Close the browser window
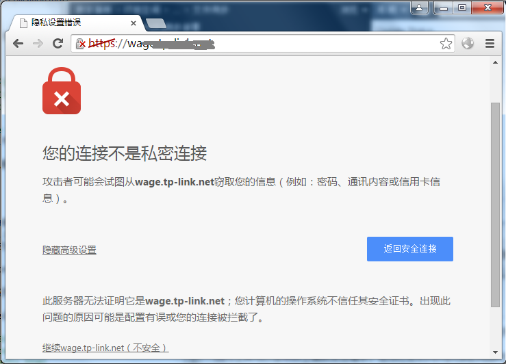The width and height of the screenshot is (506, 364). [x=488, y=8]
